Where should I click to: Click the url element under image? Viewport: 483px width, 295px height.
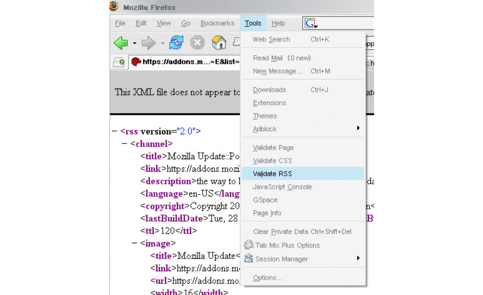(195, 281)
